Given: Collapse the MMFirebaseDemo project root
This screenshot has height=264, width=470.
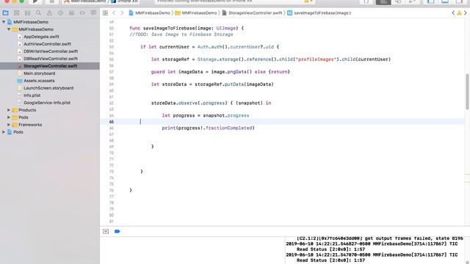Looking at the screenshot, I should coord(4,22).
